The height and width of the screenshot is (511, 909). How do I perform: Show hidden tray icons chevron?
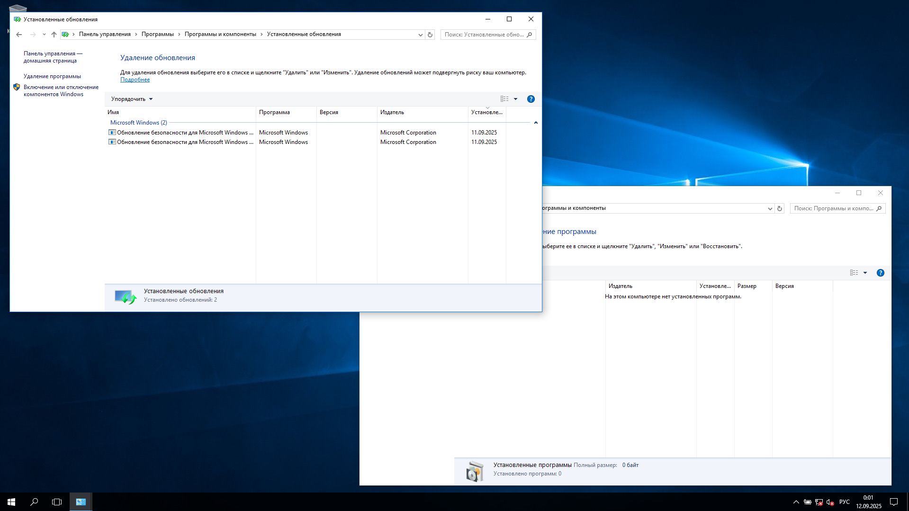coord(796,502)
